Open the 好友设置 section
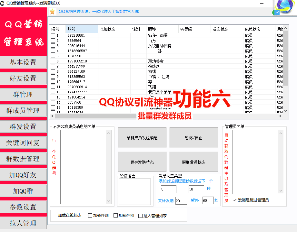 [23, 78]
